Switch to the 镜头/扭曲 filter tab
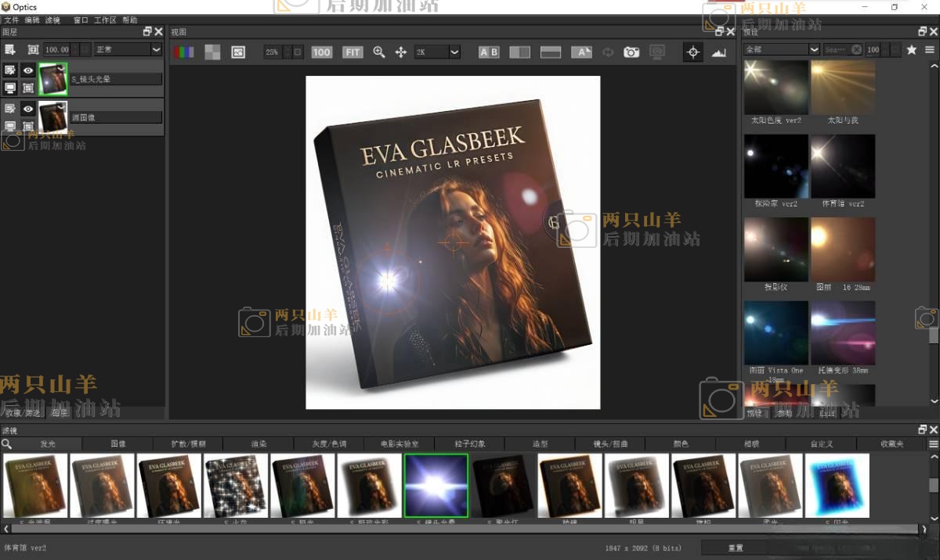The height and width of the screenshot is (560, 940). 611,443
